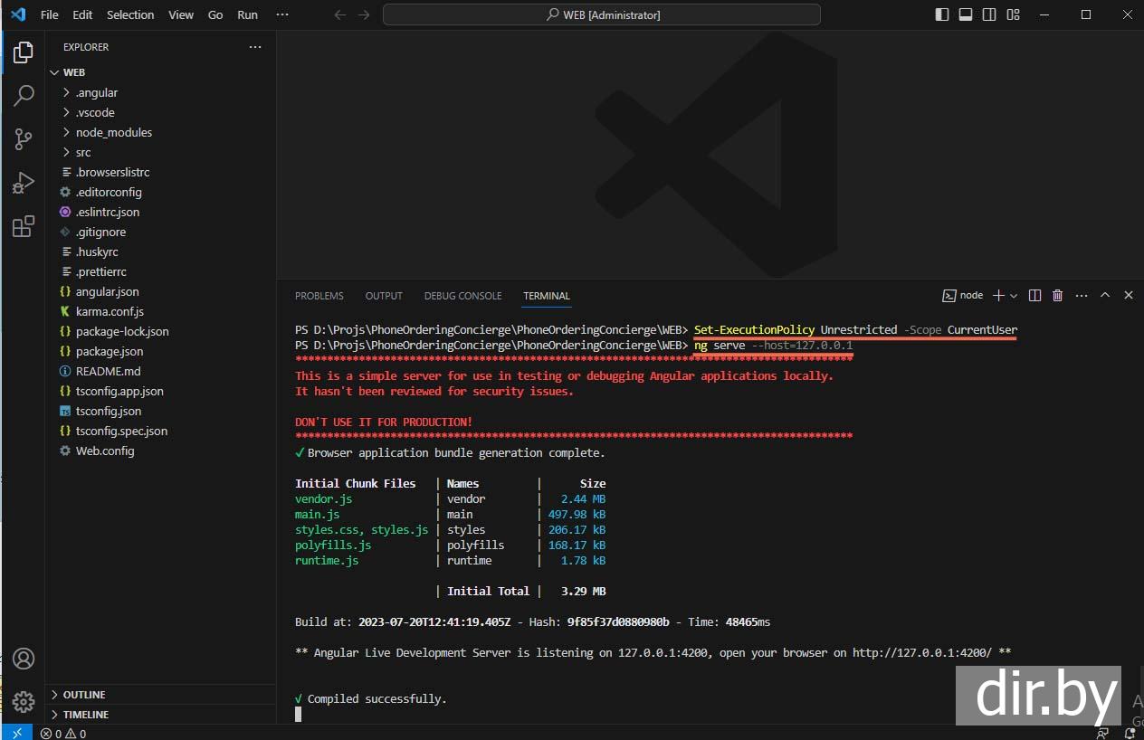Expand the src folder in Explorer
Viewport: 1144px width, 740px height.
[83, 152]
